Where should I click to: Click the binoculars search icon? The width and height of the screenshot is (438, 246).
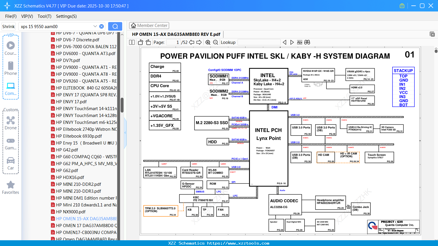(307, 42)
